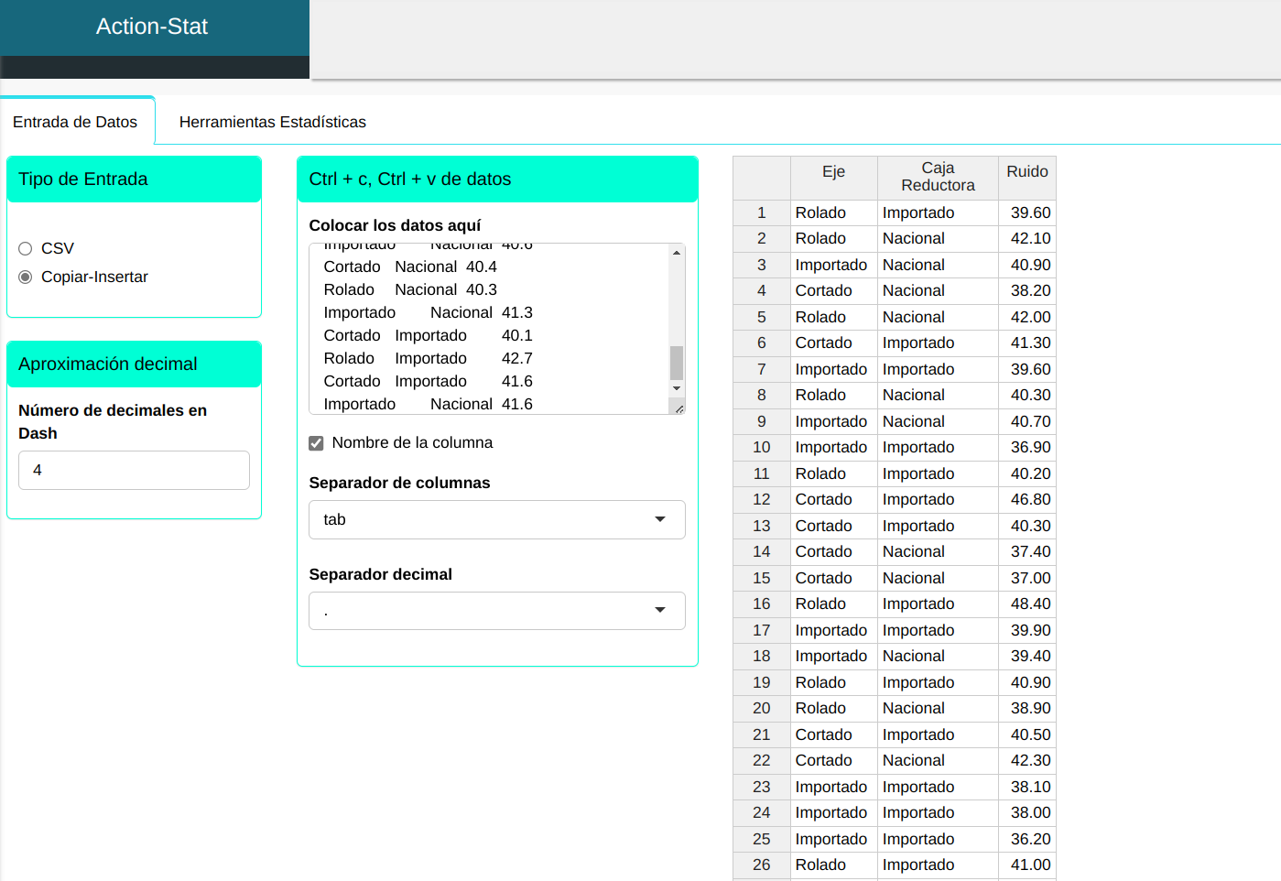The width and height of the screenshot is (1281, 881).
Task: Click the text area scroll-up arrow
Action: (677, 253)
